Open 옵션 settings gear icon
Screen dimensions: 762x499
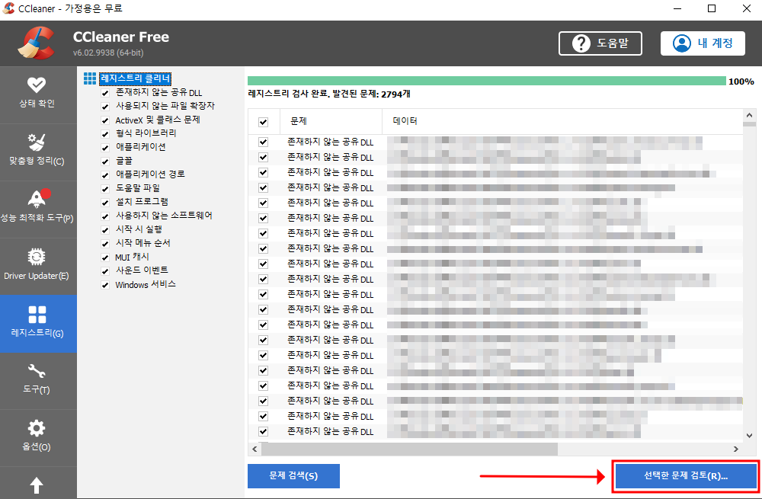[37, 428]
